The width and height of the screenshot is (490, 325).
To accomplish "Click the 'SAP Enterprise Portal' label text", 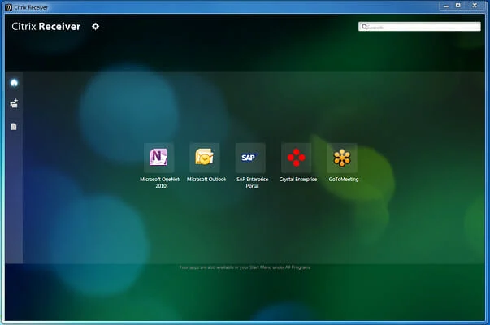I will pos(252,183).
